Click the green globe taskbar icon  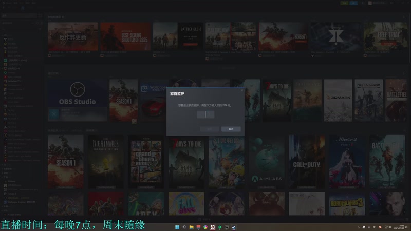220,227
